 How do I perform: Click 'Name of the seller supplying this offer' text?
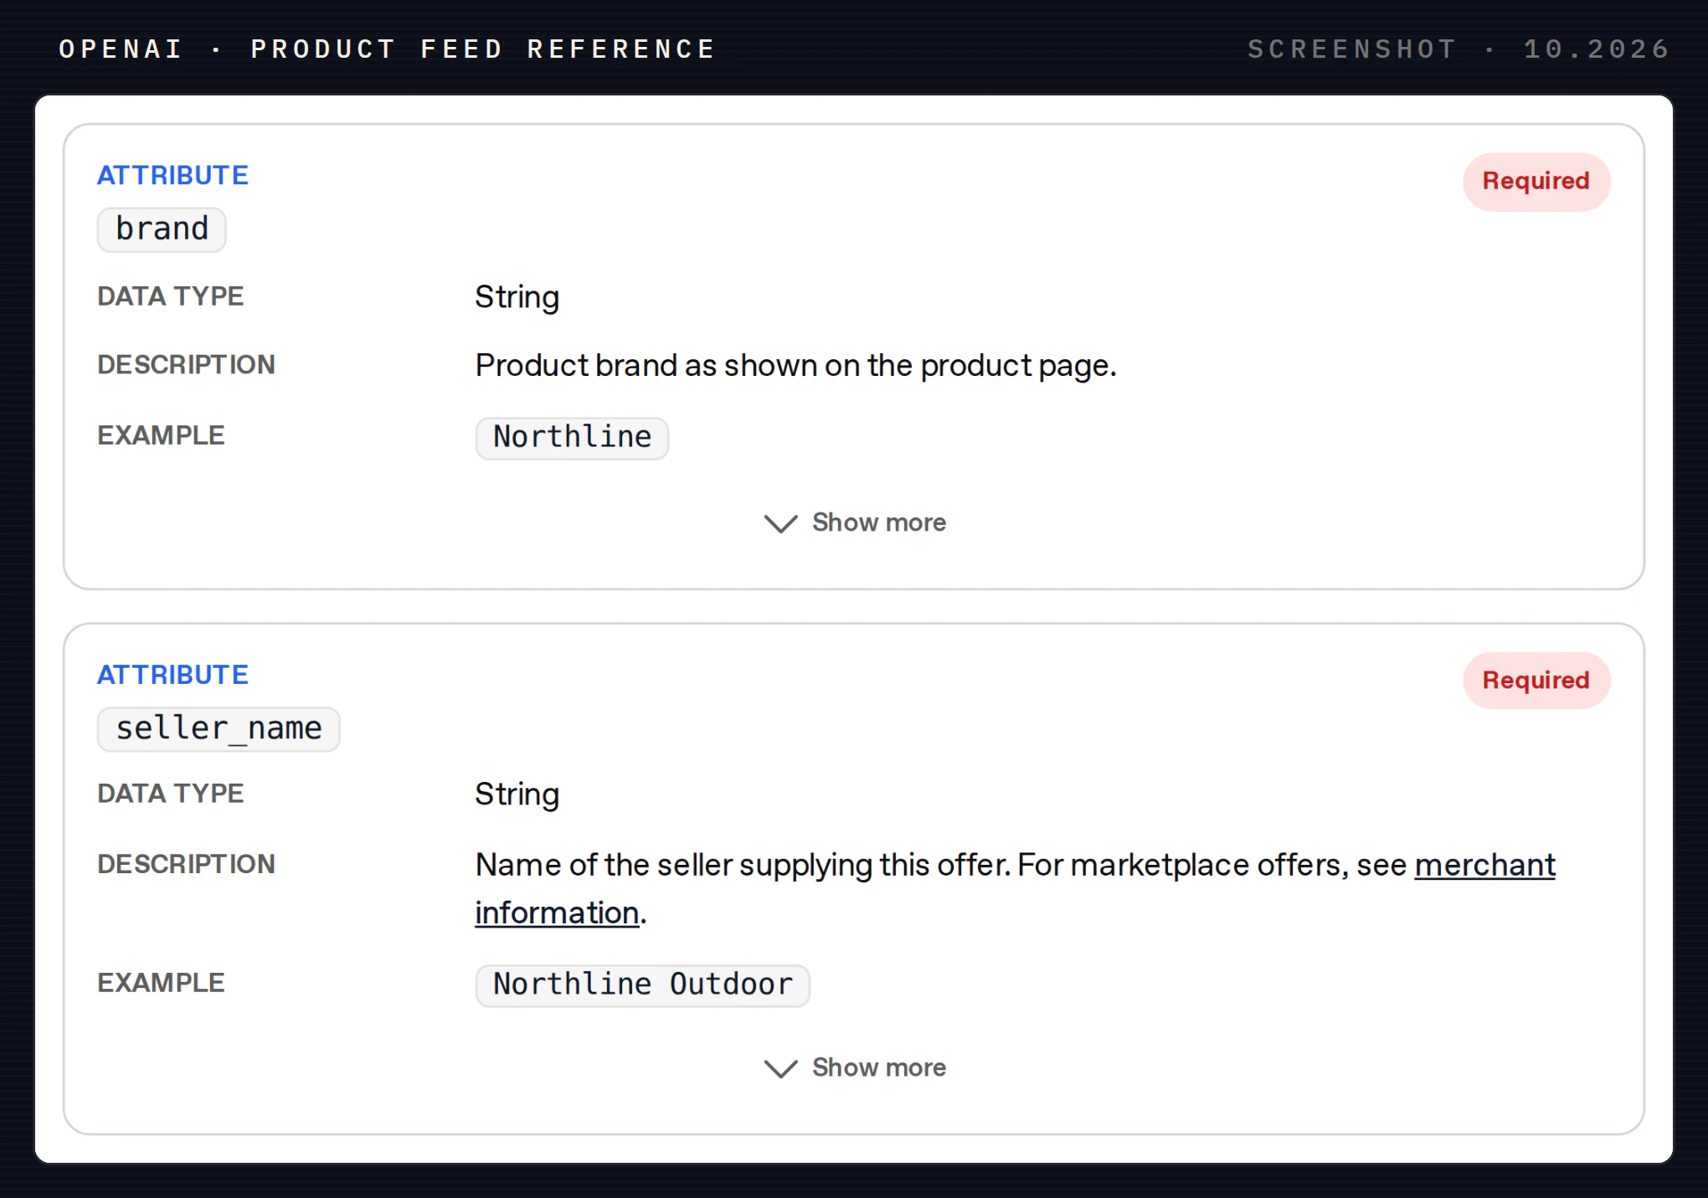pos(742,865)
